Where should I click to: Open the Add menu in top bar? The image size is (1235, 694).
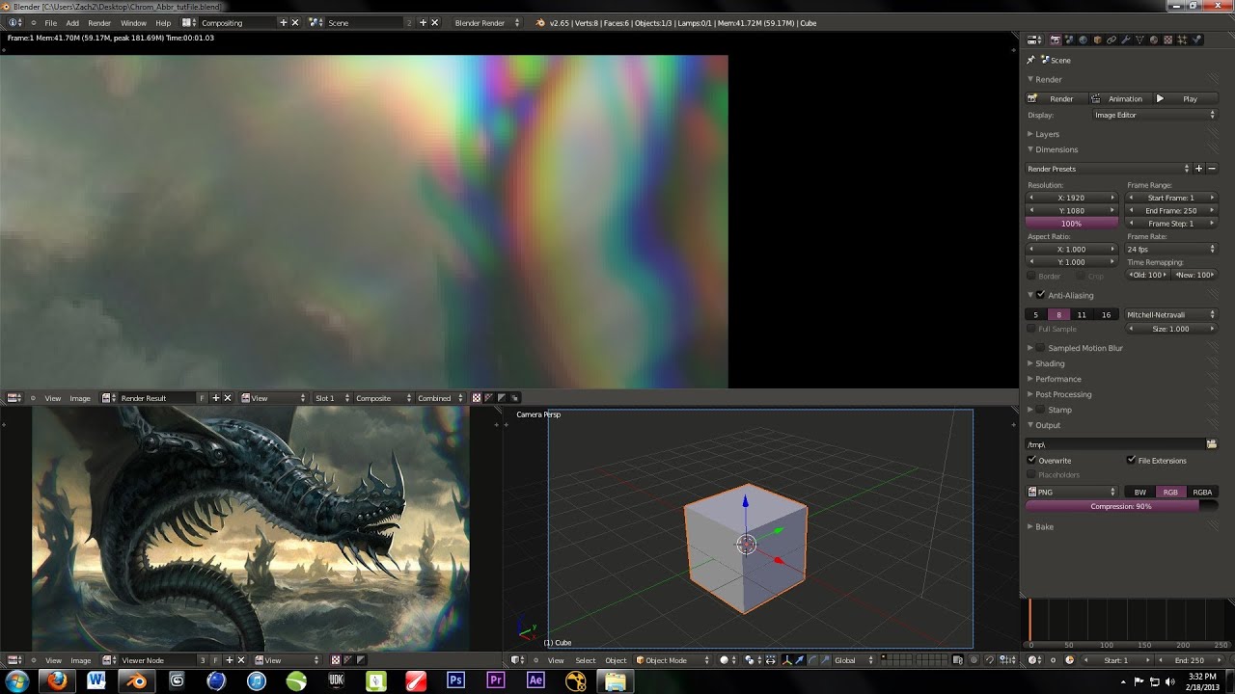(72, 22)
